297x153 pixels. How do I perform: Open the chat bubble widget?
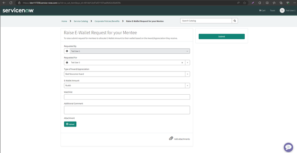pyautogui.click(x=288, y=147)
